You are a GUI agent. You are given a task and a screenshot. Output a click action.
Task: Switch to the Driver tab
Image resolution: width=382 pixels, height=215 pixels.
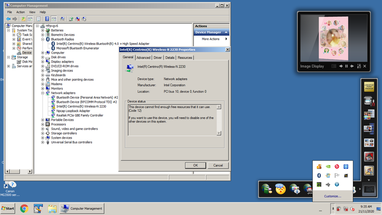(158, 57)
